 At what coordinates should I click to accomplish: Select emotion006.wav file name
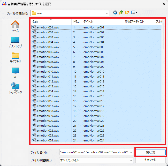tap(48, 52)
